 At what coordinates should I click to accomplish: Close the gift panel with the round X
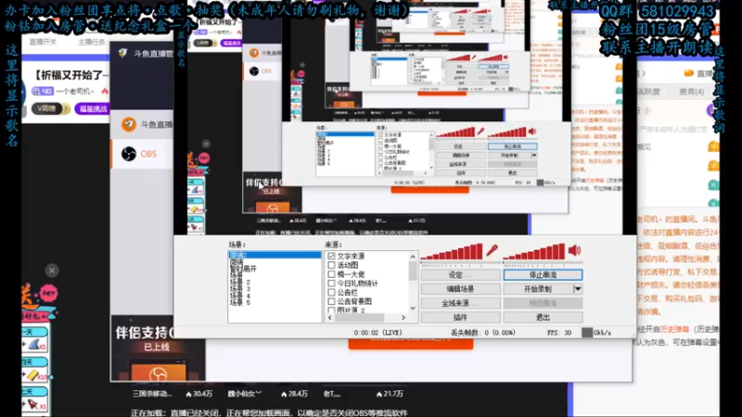52,271
